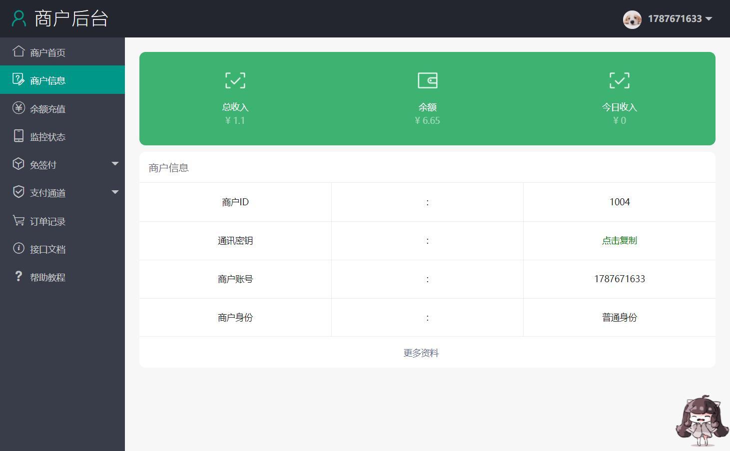
Task: Click the yen coin icon for 余额充值
Action: 18,108
